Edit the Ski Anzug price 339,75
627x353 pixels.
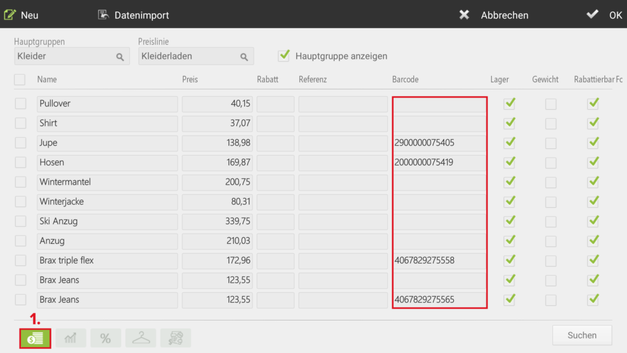click(x=217, y=221)
